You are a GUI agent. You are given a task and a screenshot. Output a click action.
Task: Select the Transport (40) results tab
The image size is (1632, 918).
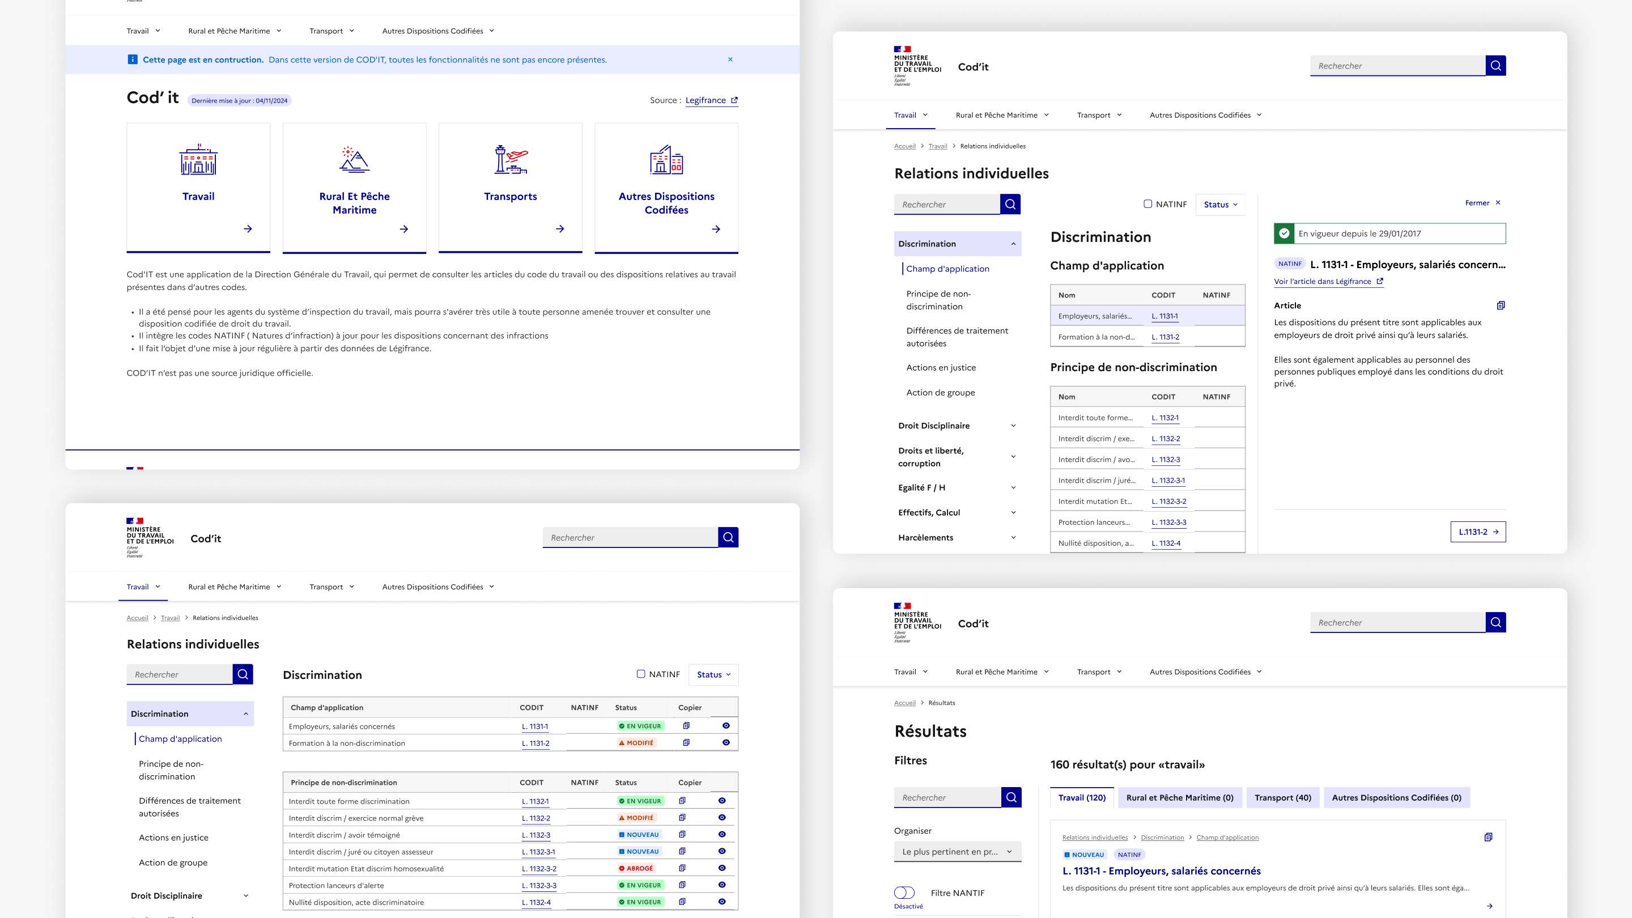[x=1282, y=798]
